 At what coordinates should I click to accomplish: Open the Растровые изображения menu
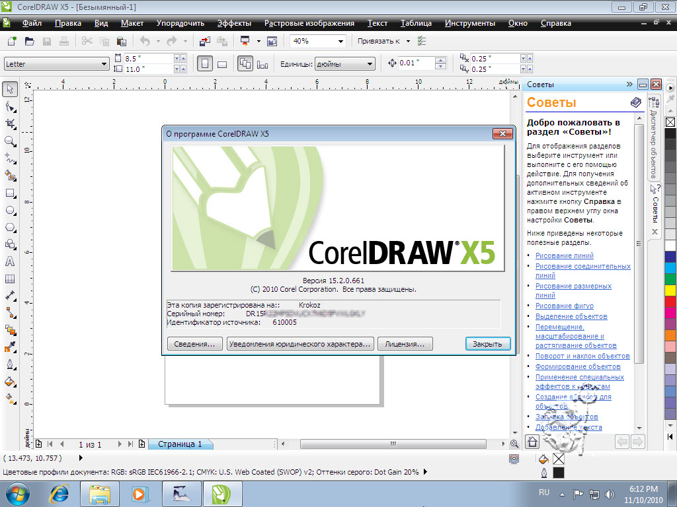pyautogui.click(x=309, y=23)
